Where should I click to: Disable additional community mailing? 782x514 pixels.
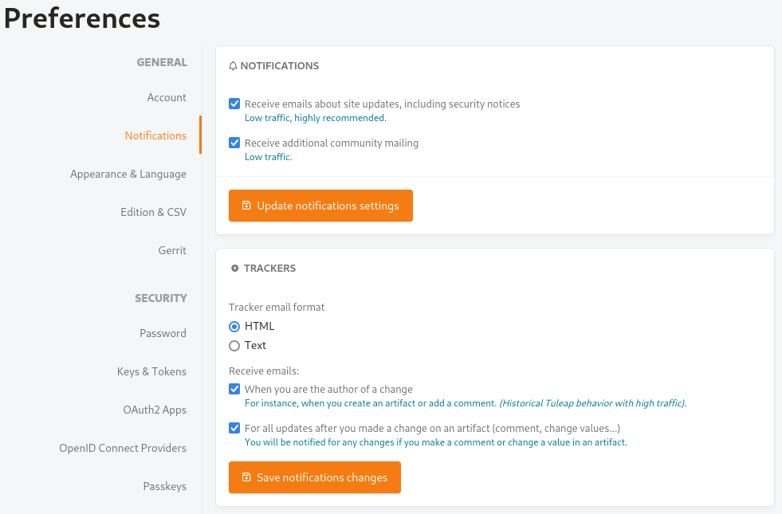(234, 143)
